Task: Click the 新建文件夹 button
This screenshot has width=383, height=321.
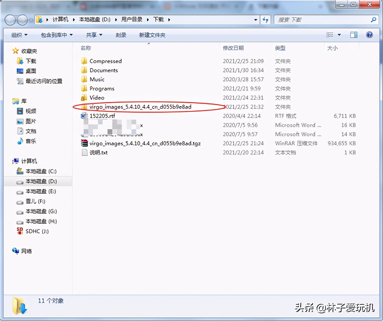Action: click(x=152, y=35)
